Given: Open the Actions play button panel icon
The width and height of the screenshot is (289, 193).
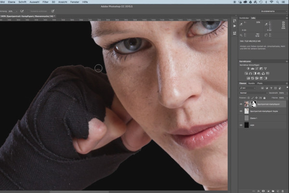Looking at the screenshot, I should click(x=235, y=26).
